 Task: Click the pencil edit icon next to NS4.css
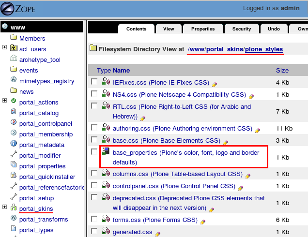(251, 97)
